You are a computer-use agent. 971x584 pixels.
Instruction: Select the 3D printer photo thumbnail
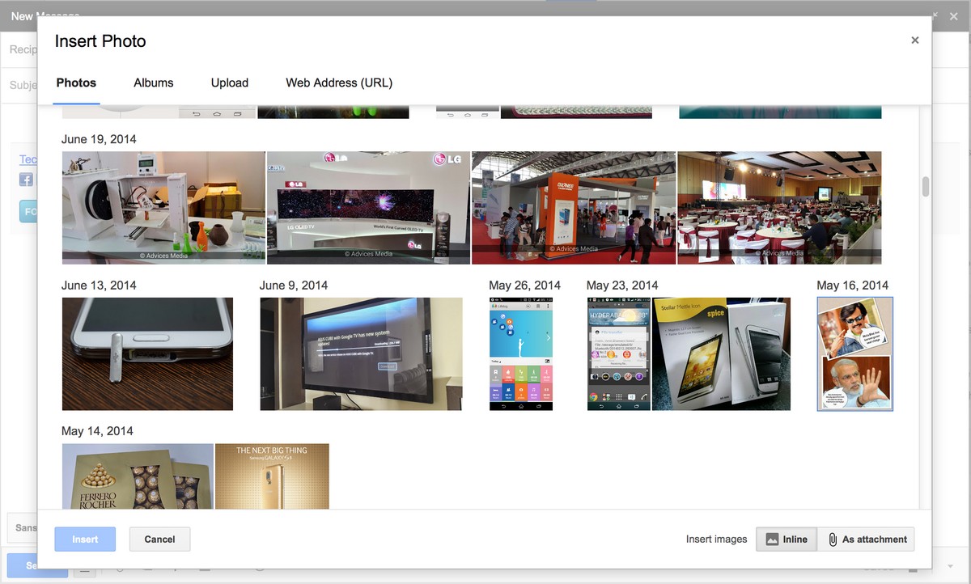coord(163,208)
